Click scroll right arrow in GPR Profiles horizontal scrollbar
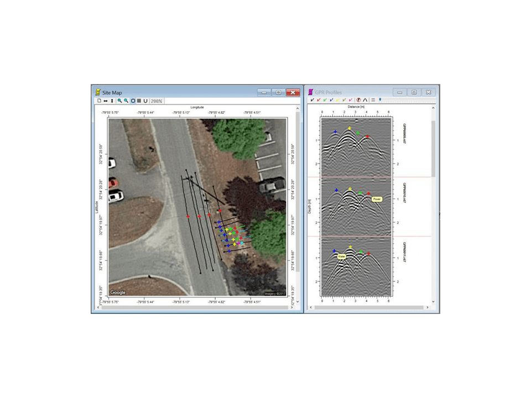Image resolution: width=531 pixels, height=398 pixels. [428, 307]
